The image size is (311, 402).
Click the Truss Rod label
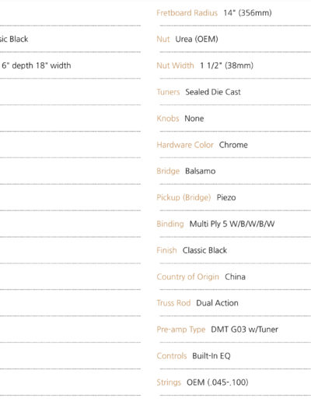click(x=173, y=303)
